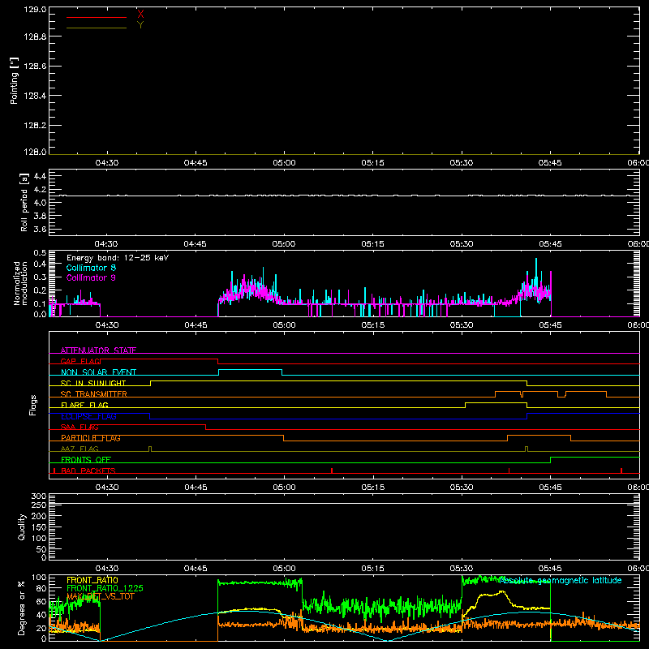Screen dimensions: 649x649
Task: Click the 4.4 roll period tick label
Action: pyautogui.click(x=40, y=176)
